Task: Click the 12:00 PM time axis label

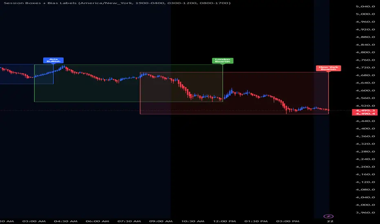Action: 224,221
